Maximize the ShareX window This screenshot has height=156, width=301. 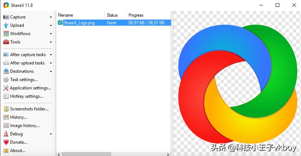(277, 5)
